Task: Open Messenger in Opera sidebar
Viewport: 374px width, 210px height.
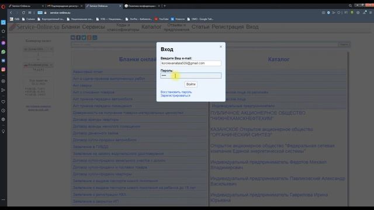Action: (x=4, y=43)
